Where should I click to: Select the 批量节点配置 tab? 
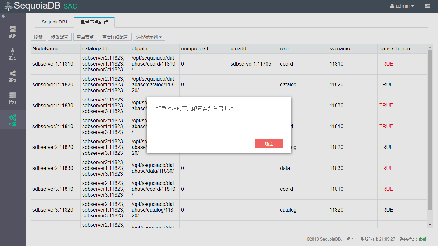(94, 22)
